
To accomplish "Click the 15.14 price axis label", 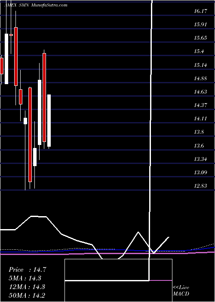I will click(x=201, y=65).
